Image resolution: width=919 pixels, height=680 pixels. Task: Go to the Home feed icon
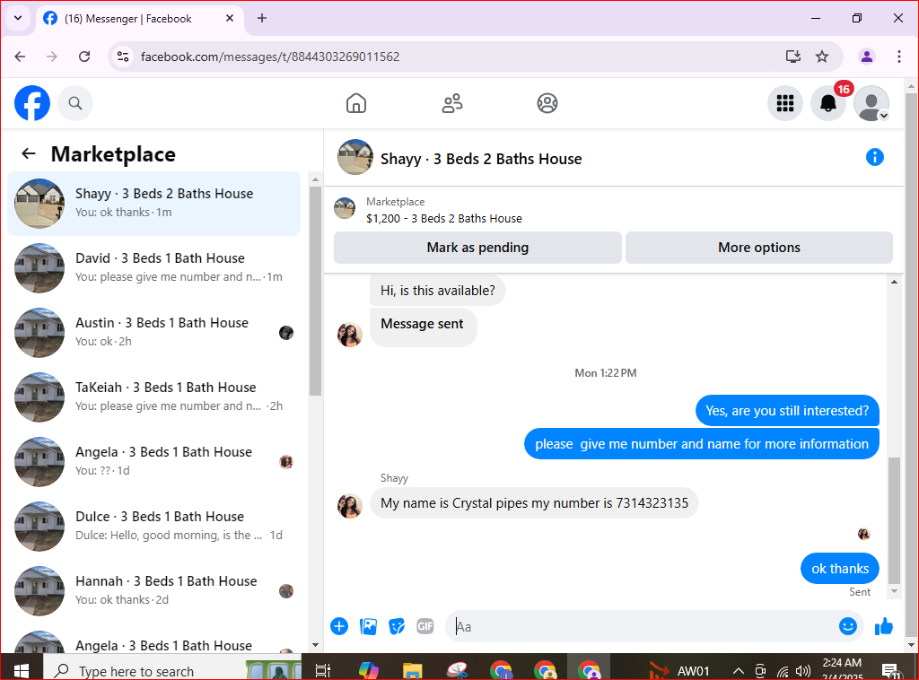(x=356, y=103)
